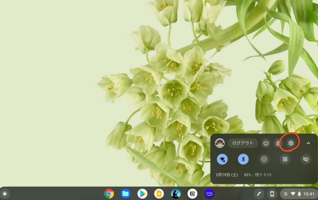The width and height of the screenshot is (318, 200).
Task: Click the user avatar in quick settings
Action: tap(220, 143)
